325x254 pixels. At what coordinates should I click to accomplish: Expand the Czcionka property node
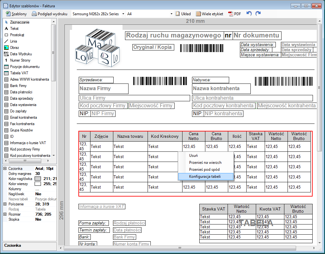tap(5, 169)
